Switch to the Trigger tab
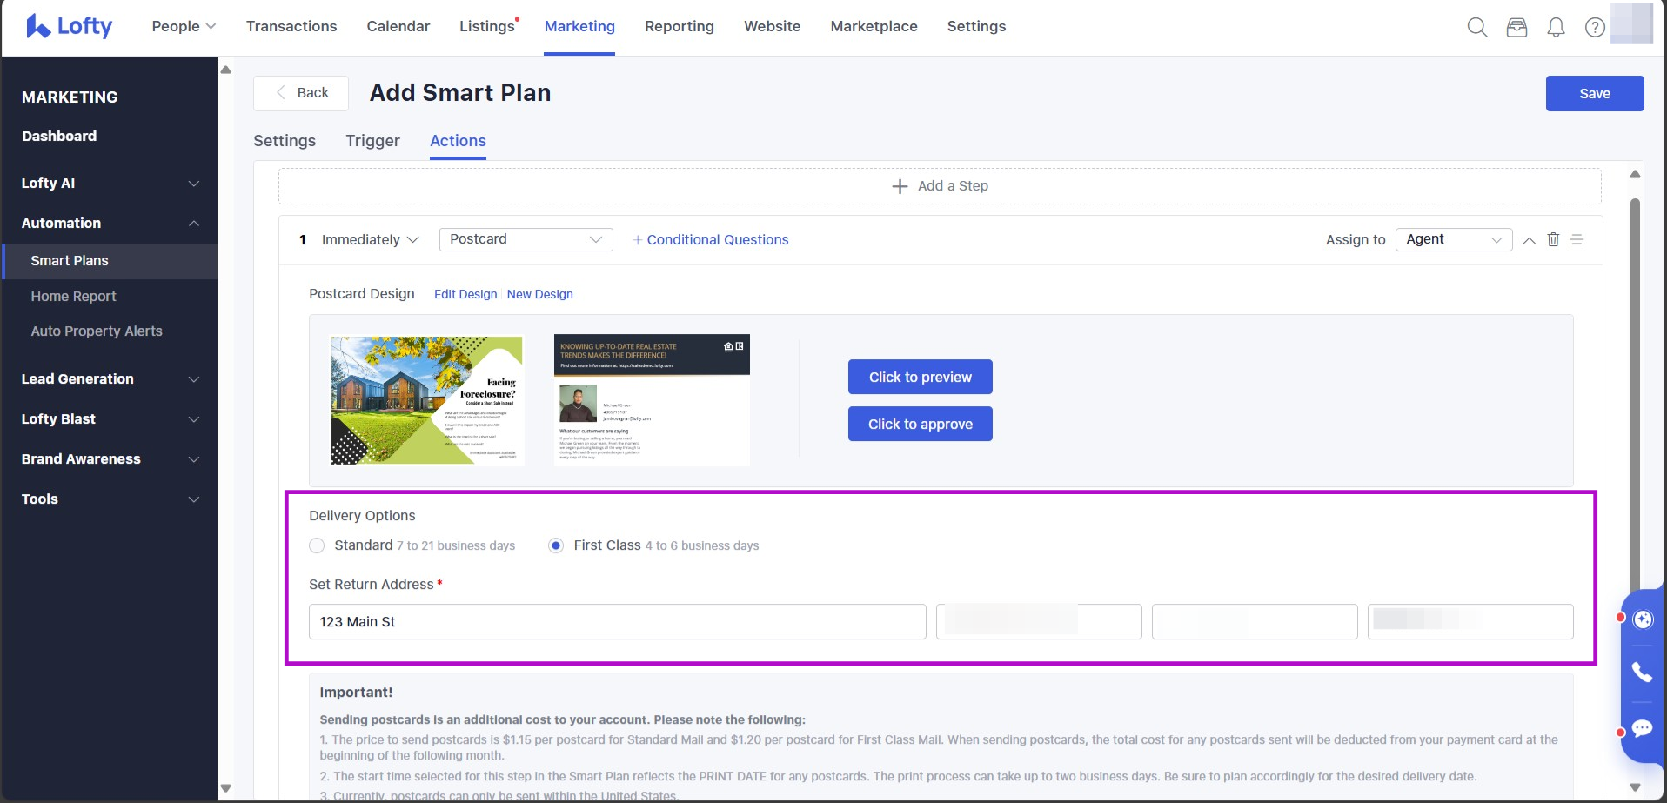Screen dimensions: 1667x803 [372, 141]
